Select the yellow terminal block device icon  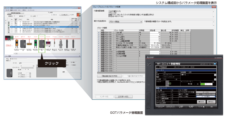(29, 43)
